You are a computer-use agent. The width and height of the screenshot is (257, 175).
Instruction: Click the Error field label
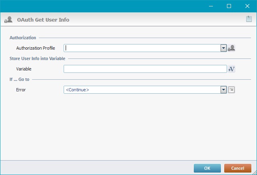[x=21, y=90]
